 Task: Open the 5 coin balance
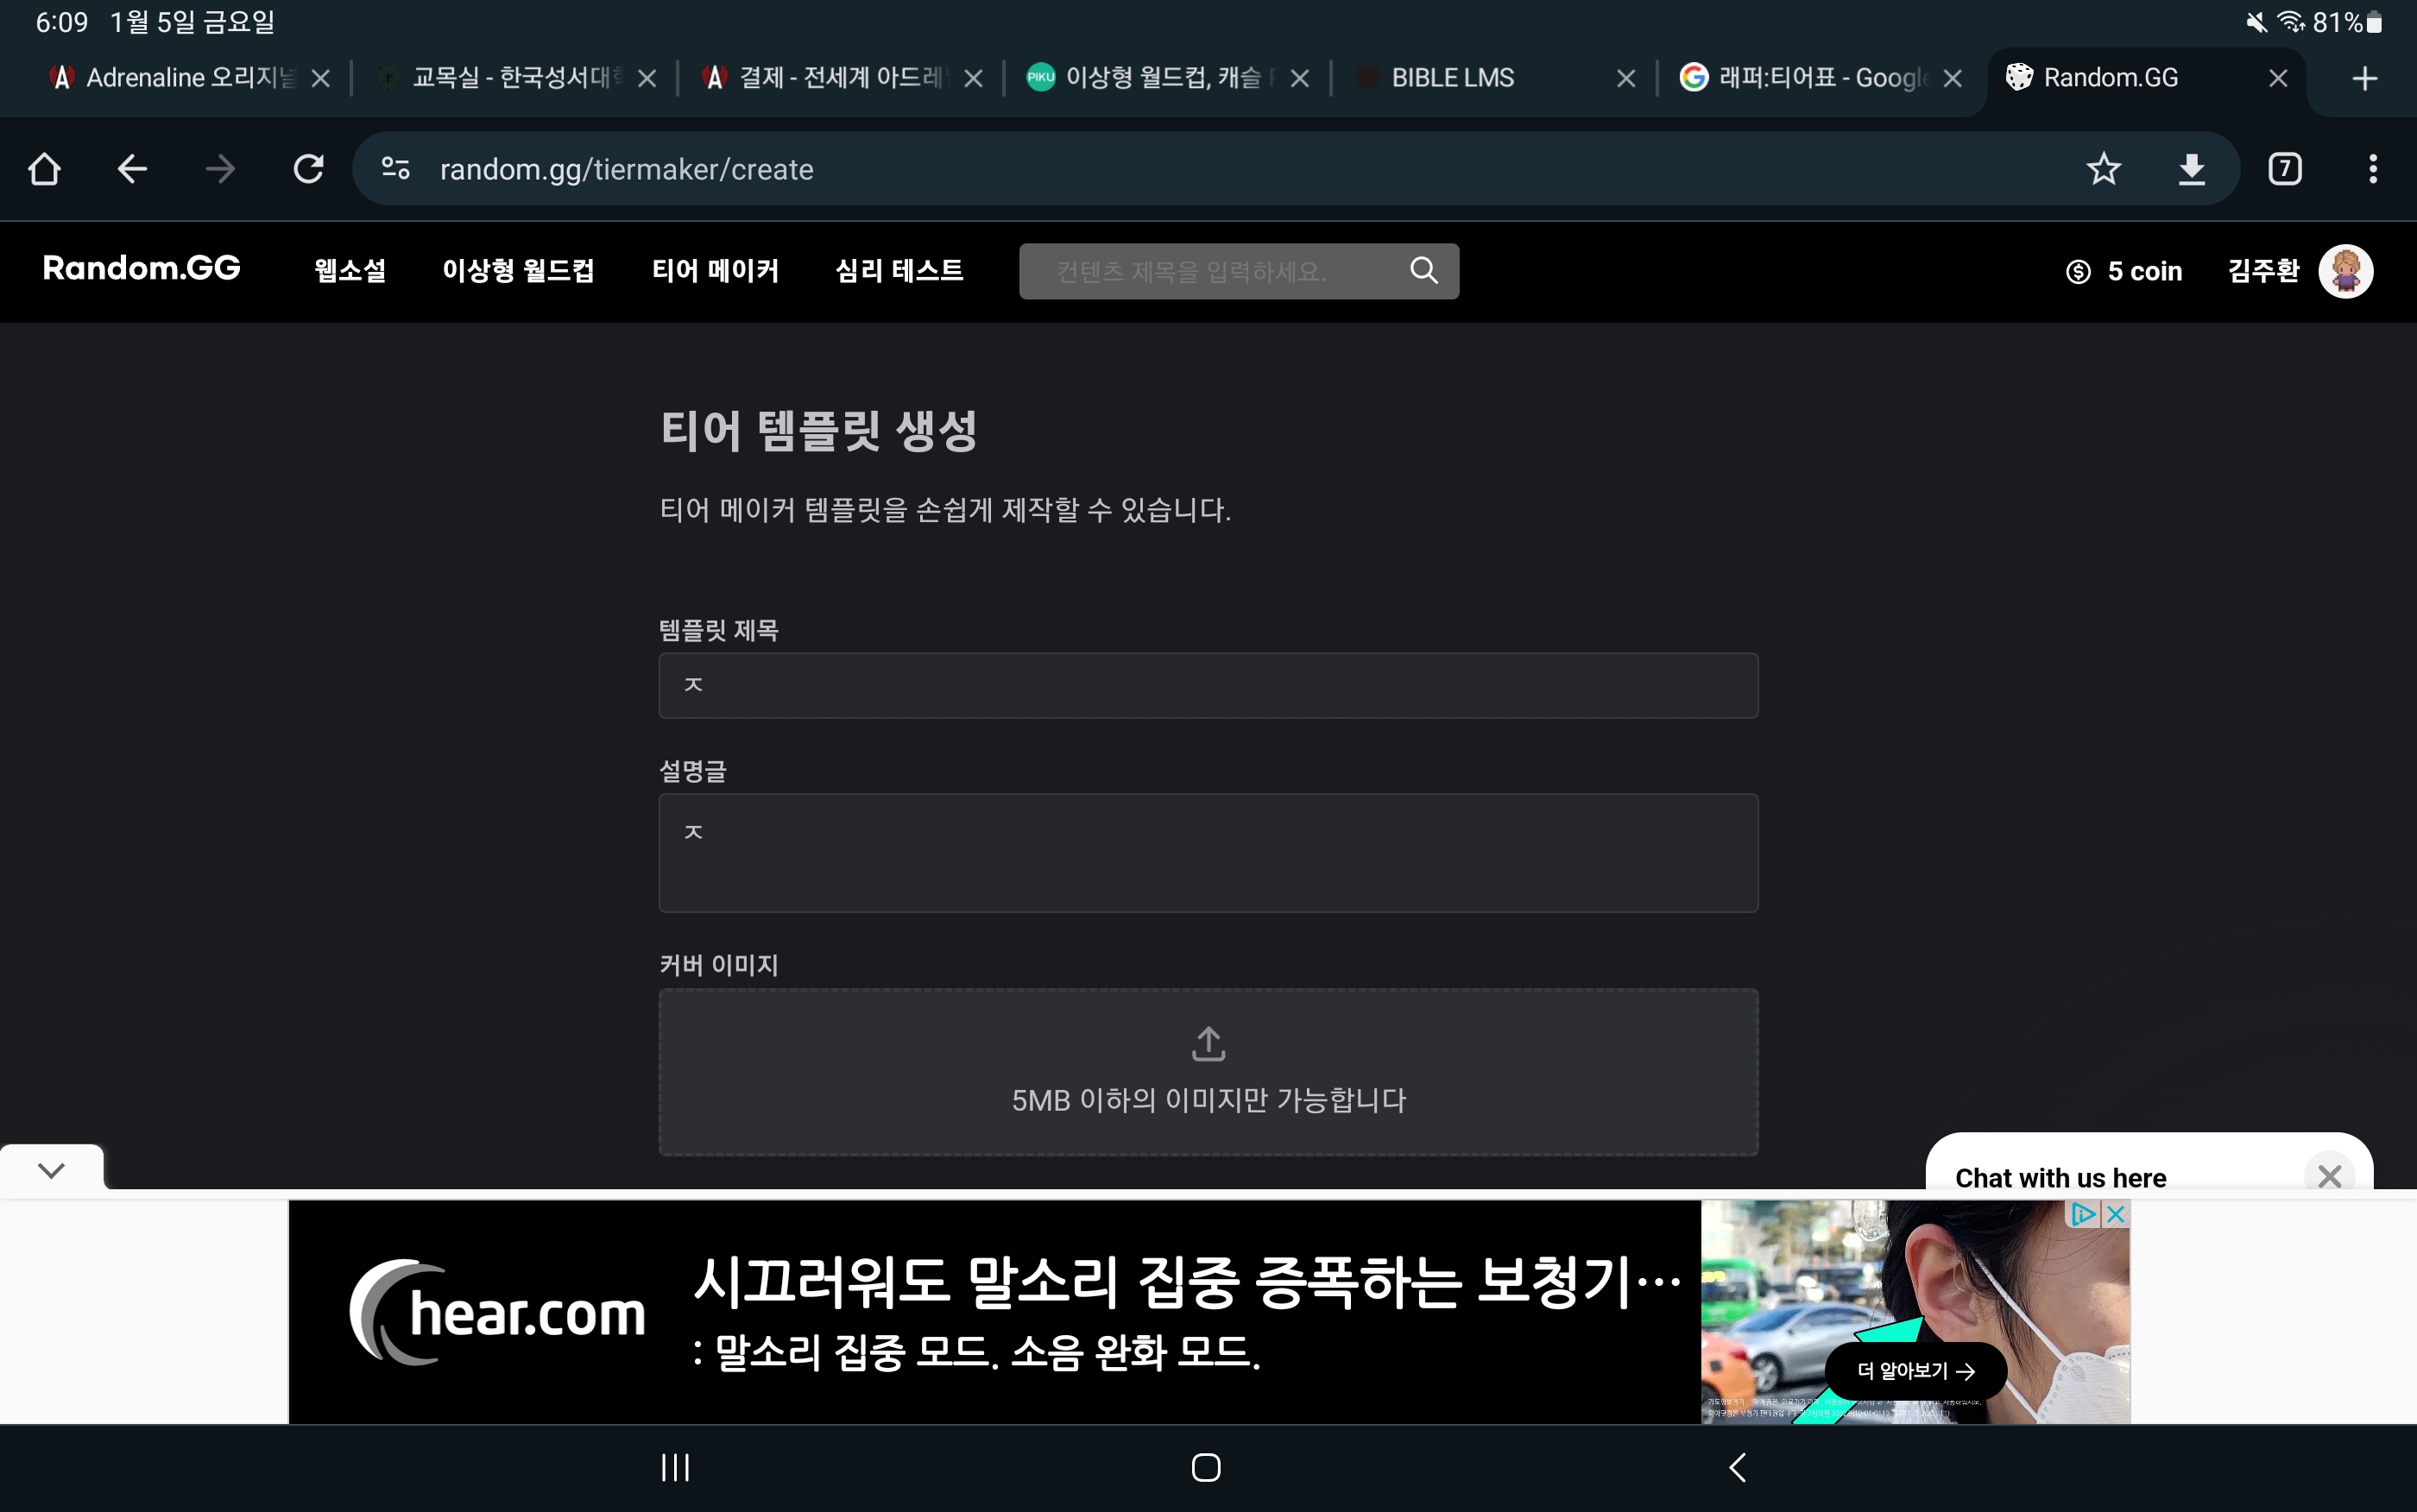click(2123, 271)
